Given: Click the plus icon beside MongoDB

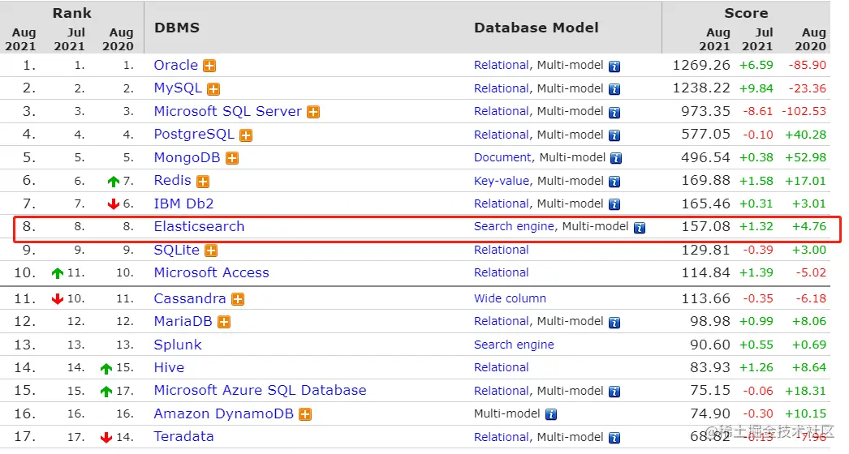Looking at the screenshot, I should [x=232, y=159].
